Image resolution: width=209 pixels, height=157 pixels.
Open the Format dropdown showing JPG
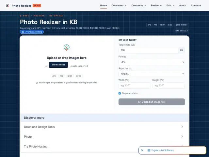pos(152,62)
